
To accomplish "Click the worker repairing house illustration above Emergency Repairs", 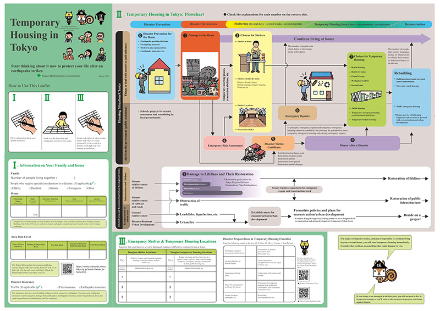I will [x=316, y=86].
